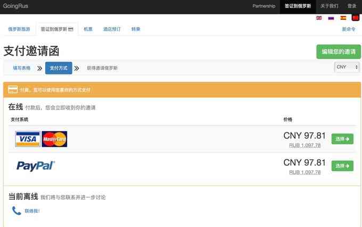
Task: Click 登录 in the top navigation bar
Action: tap(352, 6)
